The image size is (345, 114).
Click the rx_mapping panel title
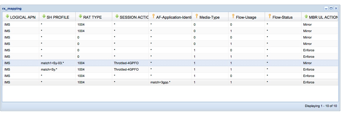[x=12, y=8]
